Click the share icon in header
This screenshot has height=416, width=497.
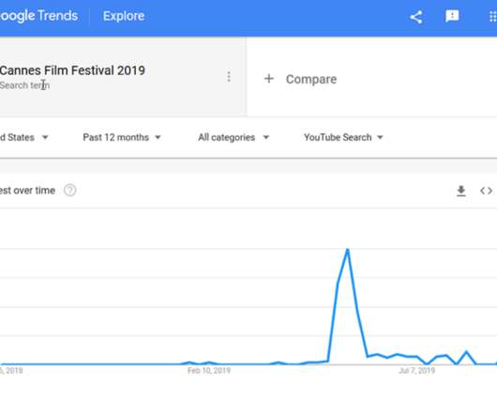(415, 17)
